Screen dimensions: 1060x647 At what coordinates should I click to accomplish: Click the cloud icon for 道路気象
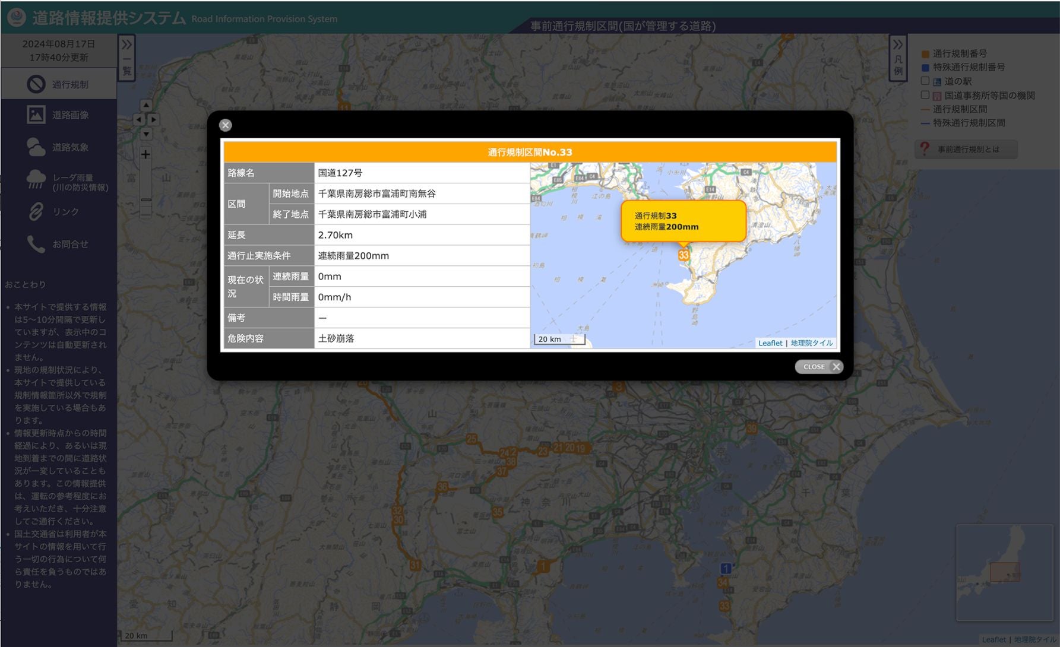[36, 147]
